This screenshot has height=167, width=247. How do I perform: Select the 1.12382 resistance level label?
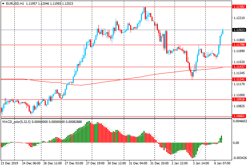239,6
